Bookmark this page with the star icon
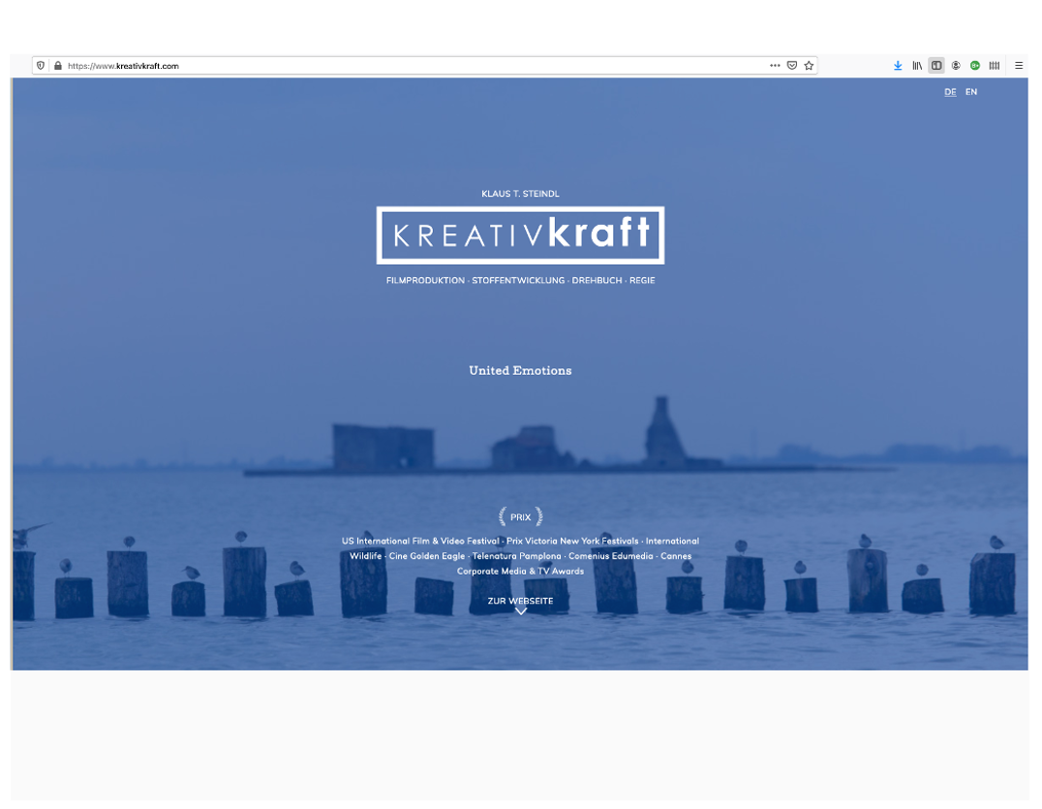 point(809,65)
